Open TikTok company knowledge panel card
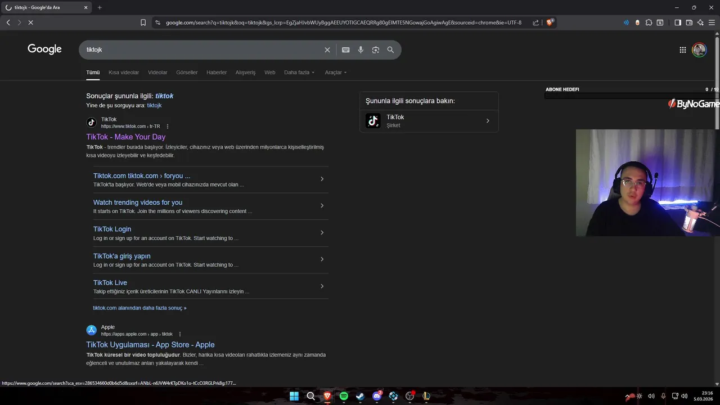Image resolution: width=720 pixels, height=405 pixels. [x=429, y=121]
